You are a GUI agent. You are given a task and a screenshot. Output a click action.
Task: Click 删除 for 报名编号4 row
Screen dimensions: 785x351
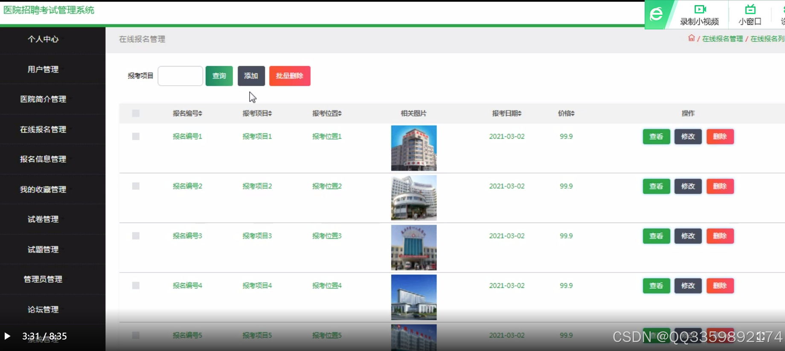coord(720,286)
